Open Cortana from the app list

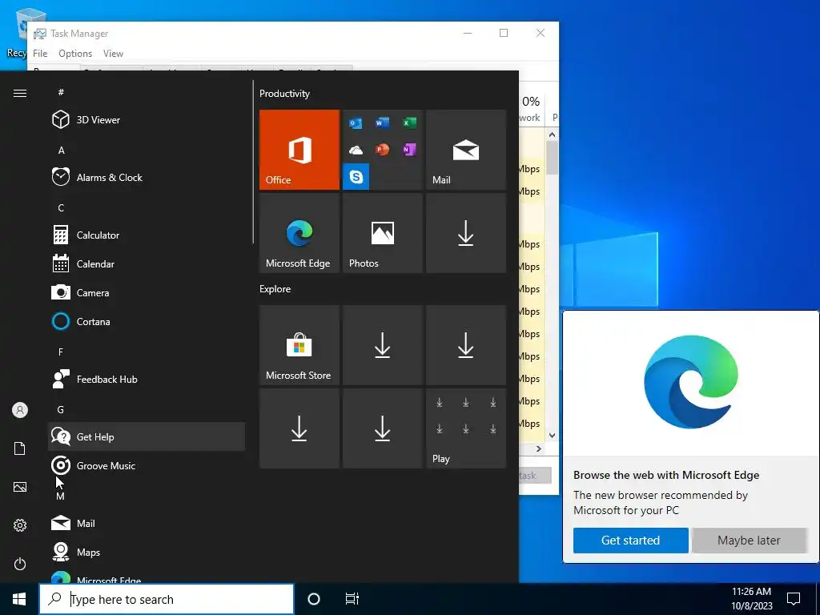click(147, 321)
